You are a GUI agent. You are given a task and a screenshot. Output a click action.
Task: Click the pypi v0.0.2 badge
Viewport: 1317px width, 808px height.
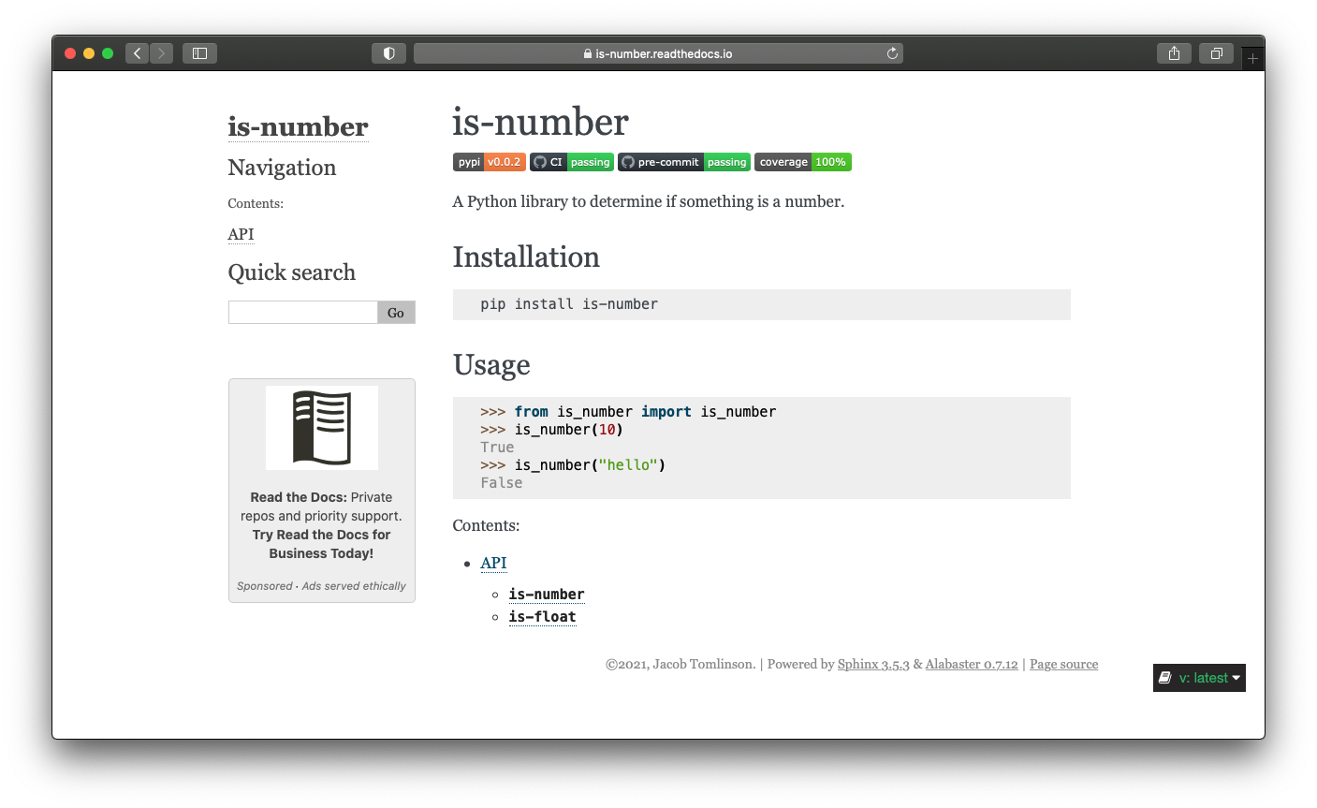click(x=489, y=162)
